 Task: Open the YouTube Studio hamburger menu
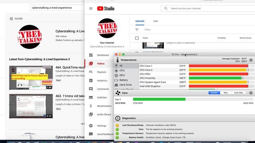click(x=91, y=8)
